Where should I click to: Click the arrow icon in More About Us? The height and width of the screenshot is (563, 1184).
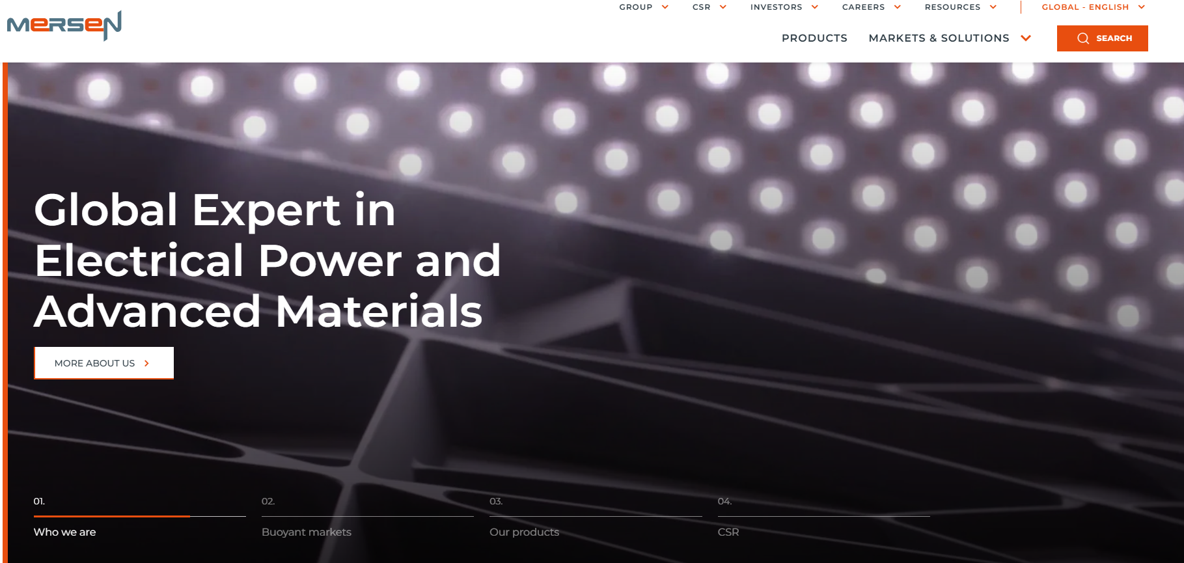146,363
